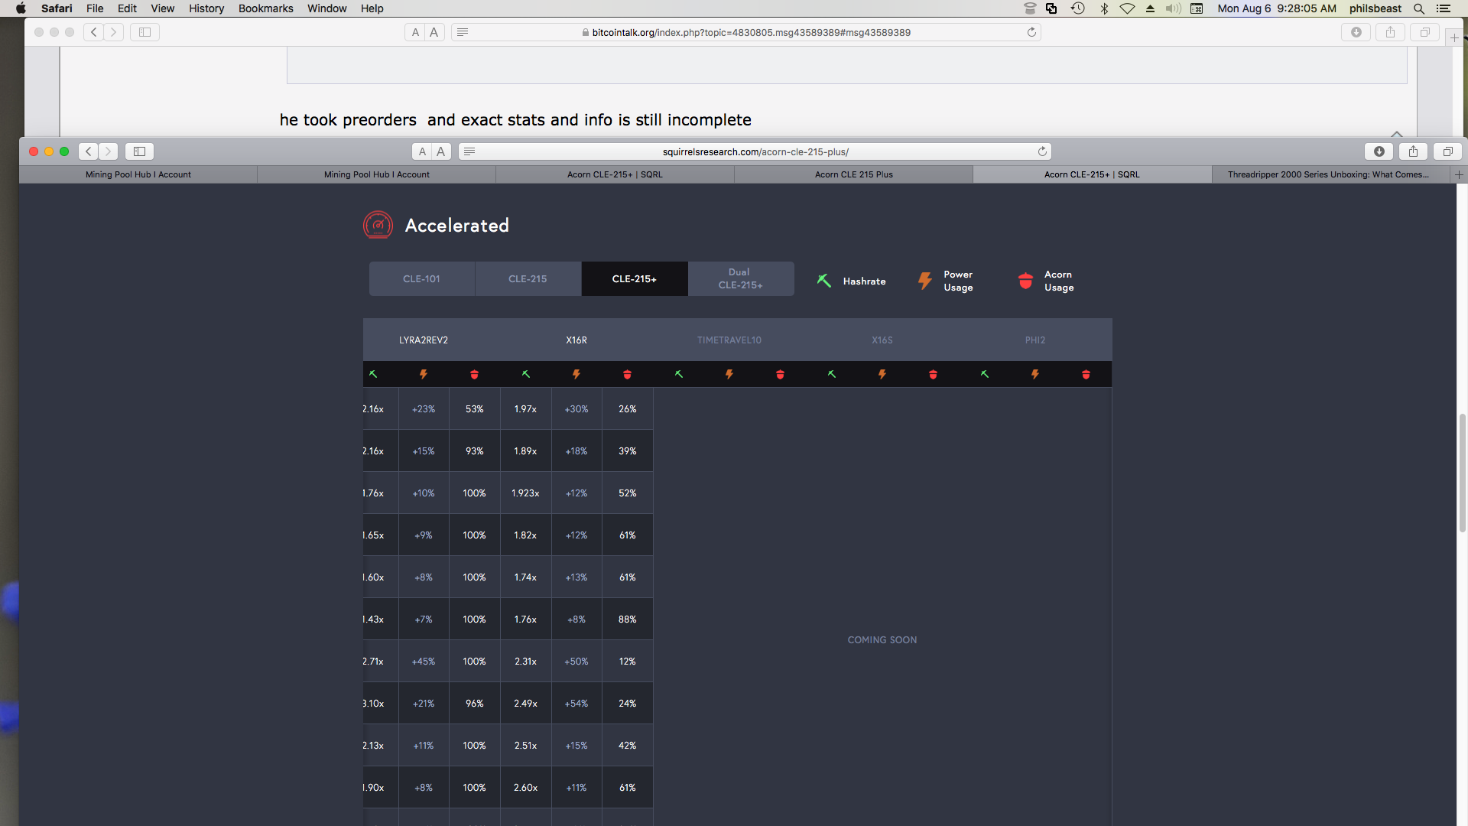Click the front window vertical scrollbar
The height and width of the screenshot is (826, 1468).
coord(1462,473)
